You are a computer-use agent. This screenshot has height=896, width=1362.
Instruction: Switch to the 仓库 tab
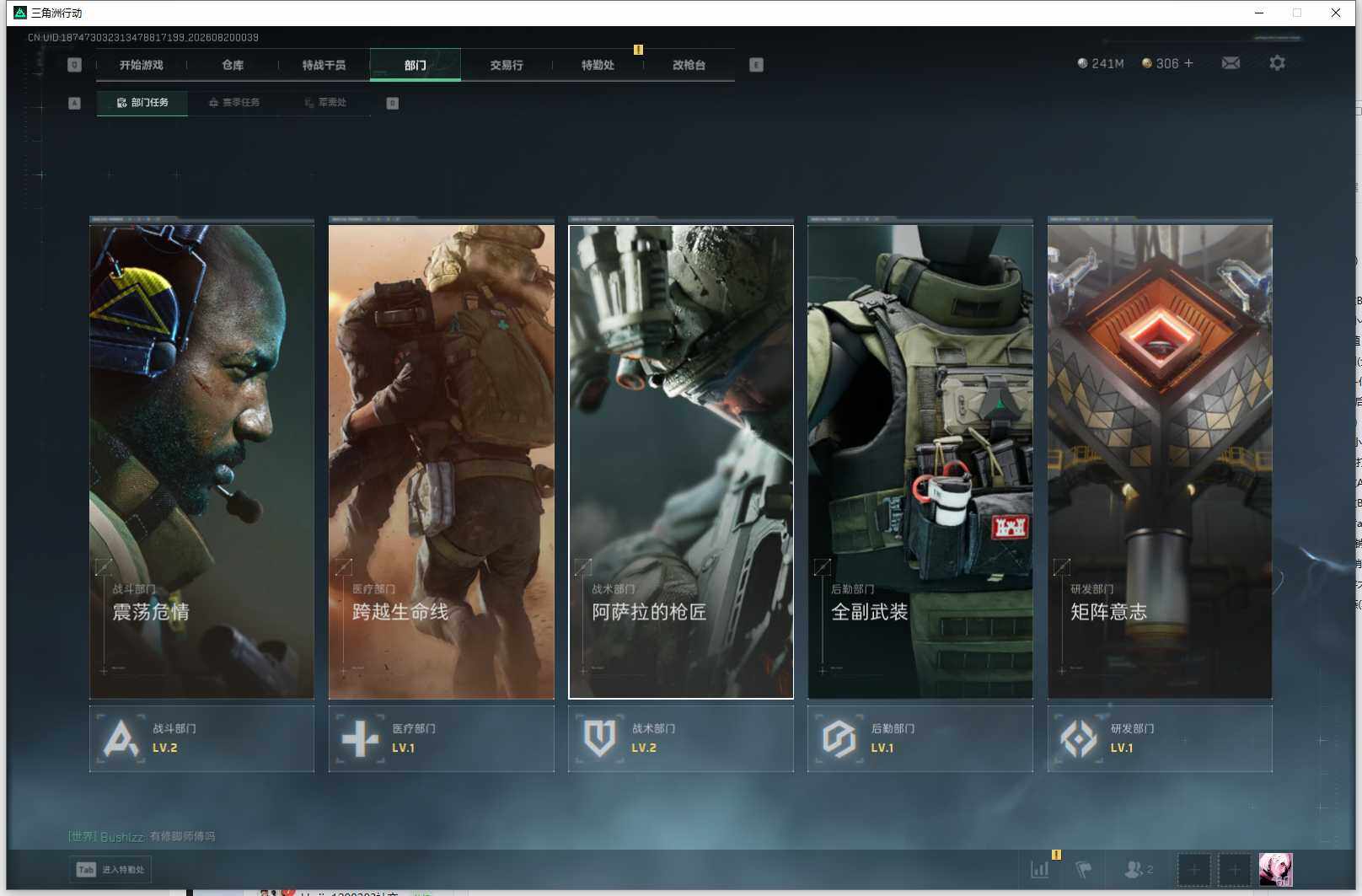point(233,65)
